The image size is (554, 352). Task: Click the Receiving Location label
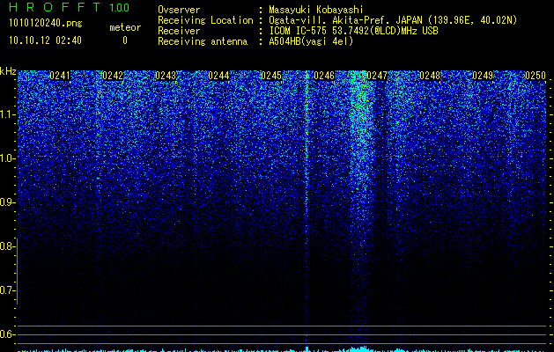click(x=205, y=20)
